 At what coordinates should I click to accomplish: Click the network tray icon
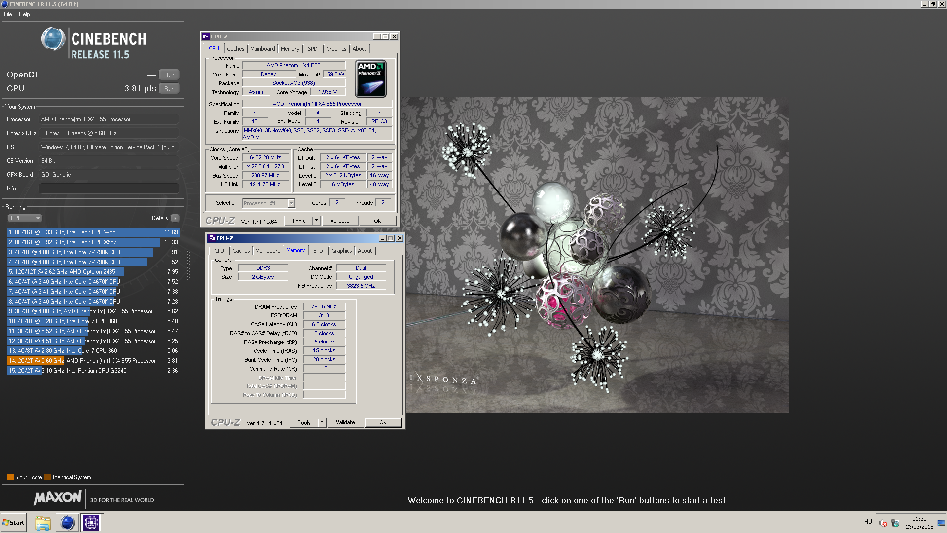coord(895,523)
